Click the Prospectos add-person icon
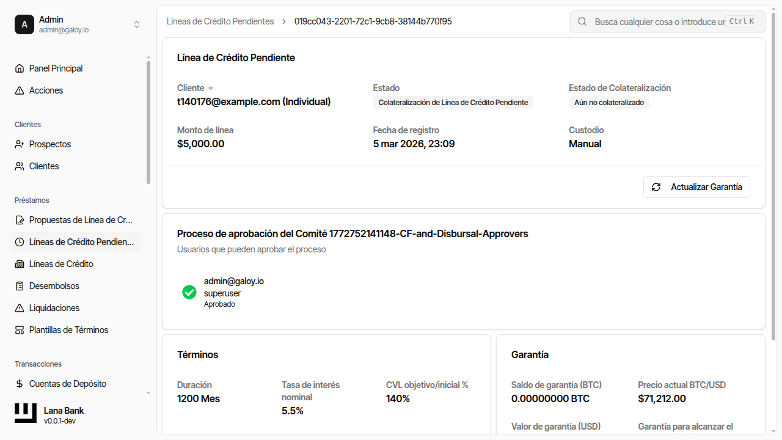This screenshot has width=782, height=440. pyautogui.click(x=20, y=144)
